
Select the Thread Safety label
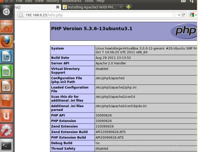tap(63, 148)
